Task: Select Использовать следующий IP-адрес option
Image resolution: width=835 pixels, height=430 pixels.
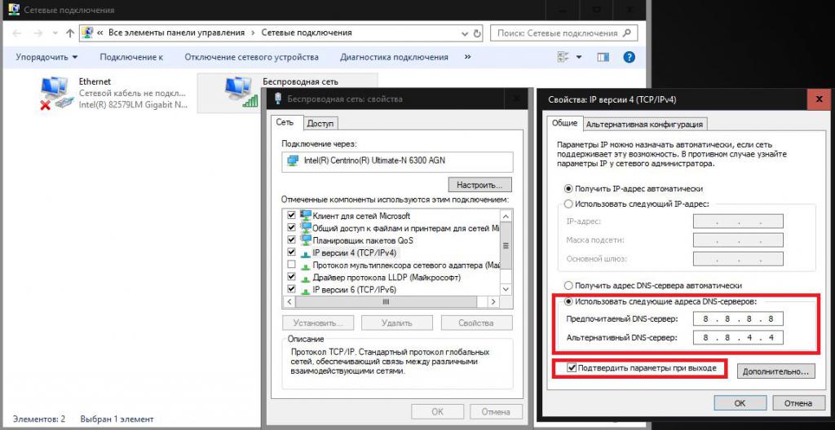Action: [568, 204]
